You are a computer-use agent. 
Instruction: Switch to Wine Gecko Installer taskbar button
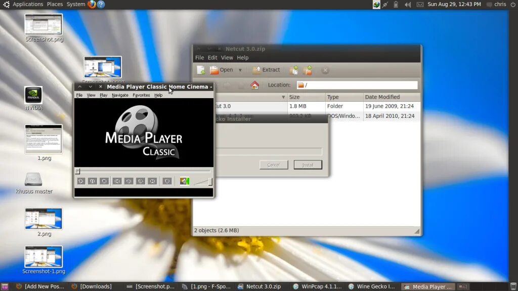tap(372, 287)
